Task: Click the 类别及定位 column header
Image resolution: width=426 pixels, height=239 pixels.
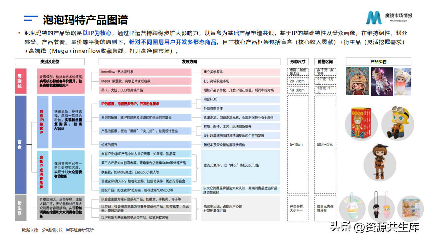Action: click(50, 62)
